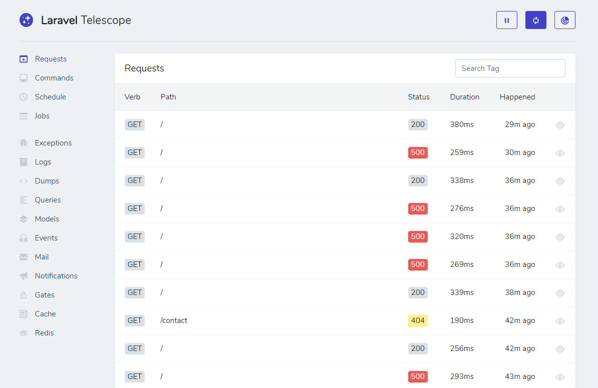
Task: Toggle auto-refresh with the circular arrows button
Action: (x=535, y=20)
